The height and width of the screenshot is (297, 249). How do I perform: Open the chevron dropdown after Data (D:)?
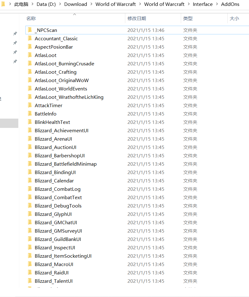click(x=60, y=4)
